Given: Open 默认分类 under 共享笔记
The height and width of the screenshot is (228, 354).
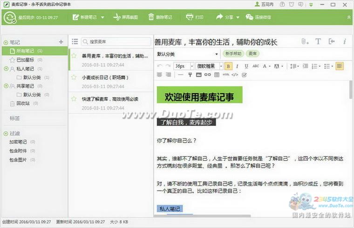Looking at the screenshot, I should tap(33, 95).
